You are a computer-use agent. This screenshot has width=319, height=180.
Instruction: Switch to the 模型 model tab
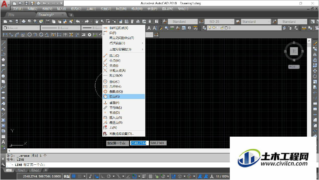point(9,170)
